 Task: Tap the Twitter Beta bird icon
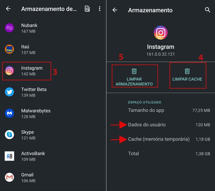9,92
